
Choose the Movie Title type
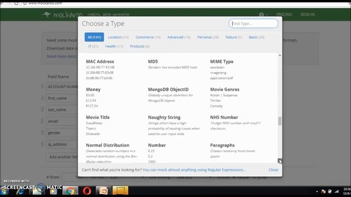[98, 117]
